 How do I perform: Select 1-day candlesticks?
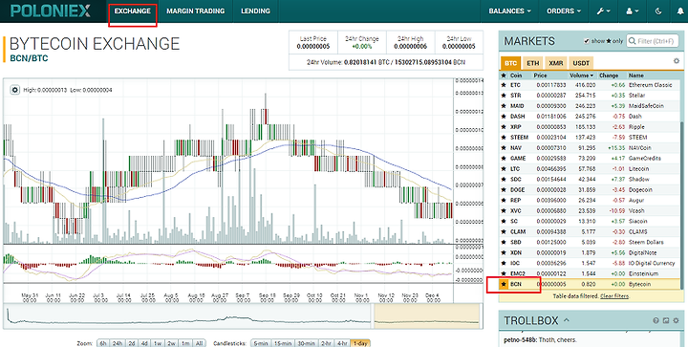click(x=360, y=343)
